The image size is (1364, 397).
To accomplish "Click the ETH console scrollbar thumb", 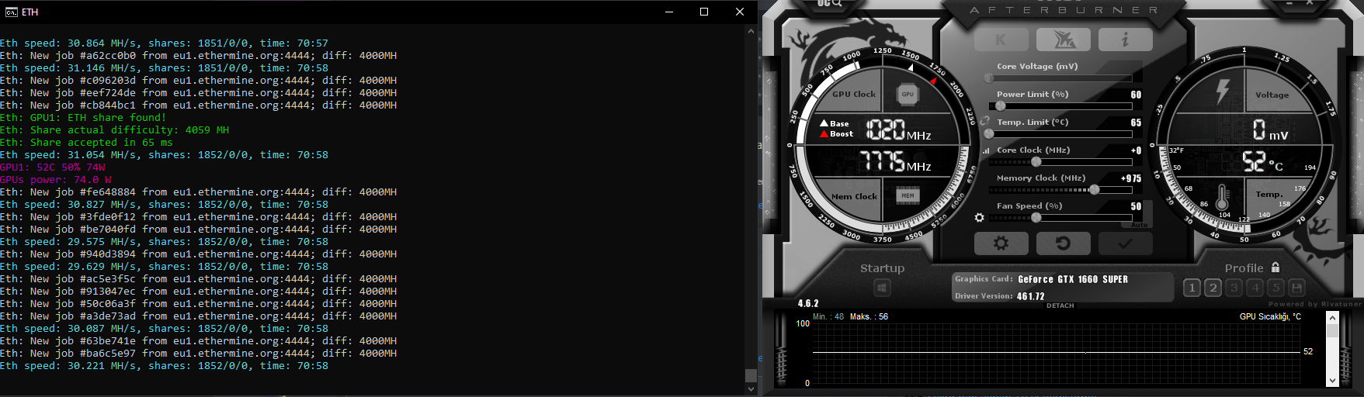I will [x=751, y=375].
